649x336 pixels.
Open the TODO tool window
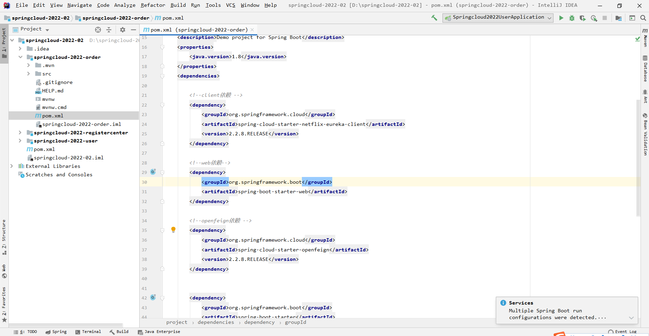(x=25, y=332)
